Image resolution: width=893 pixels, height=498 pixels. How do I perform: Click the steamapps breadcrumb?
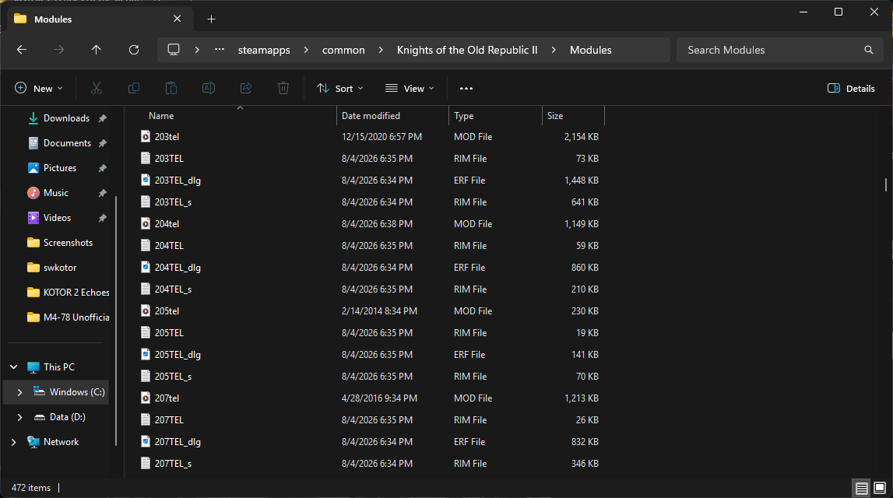click(264, 50)
